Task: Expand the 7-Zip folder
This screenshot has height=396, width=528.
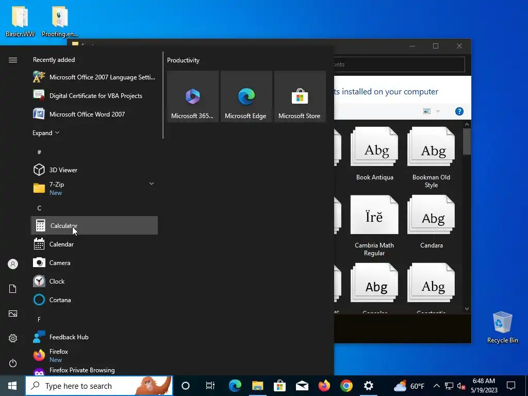Action: (152, 184)
